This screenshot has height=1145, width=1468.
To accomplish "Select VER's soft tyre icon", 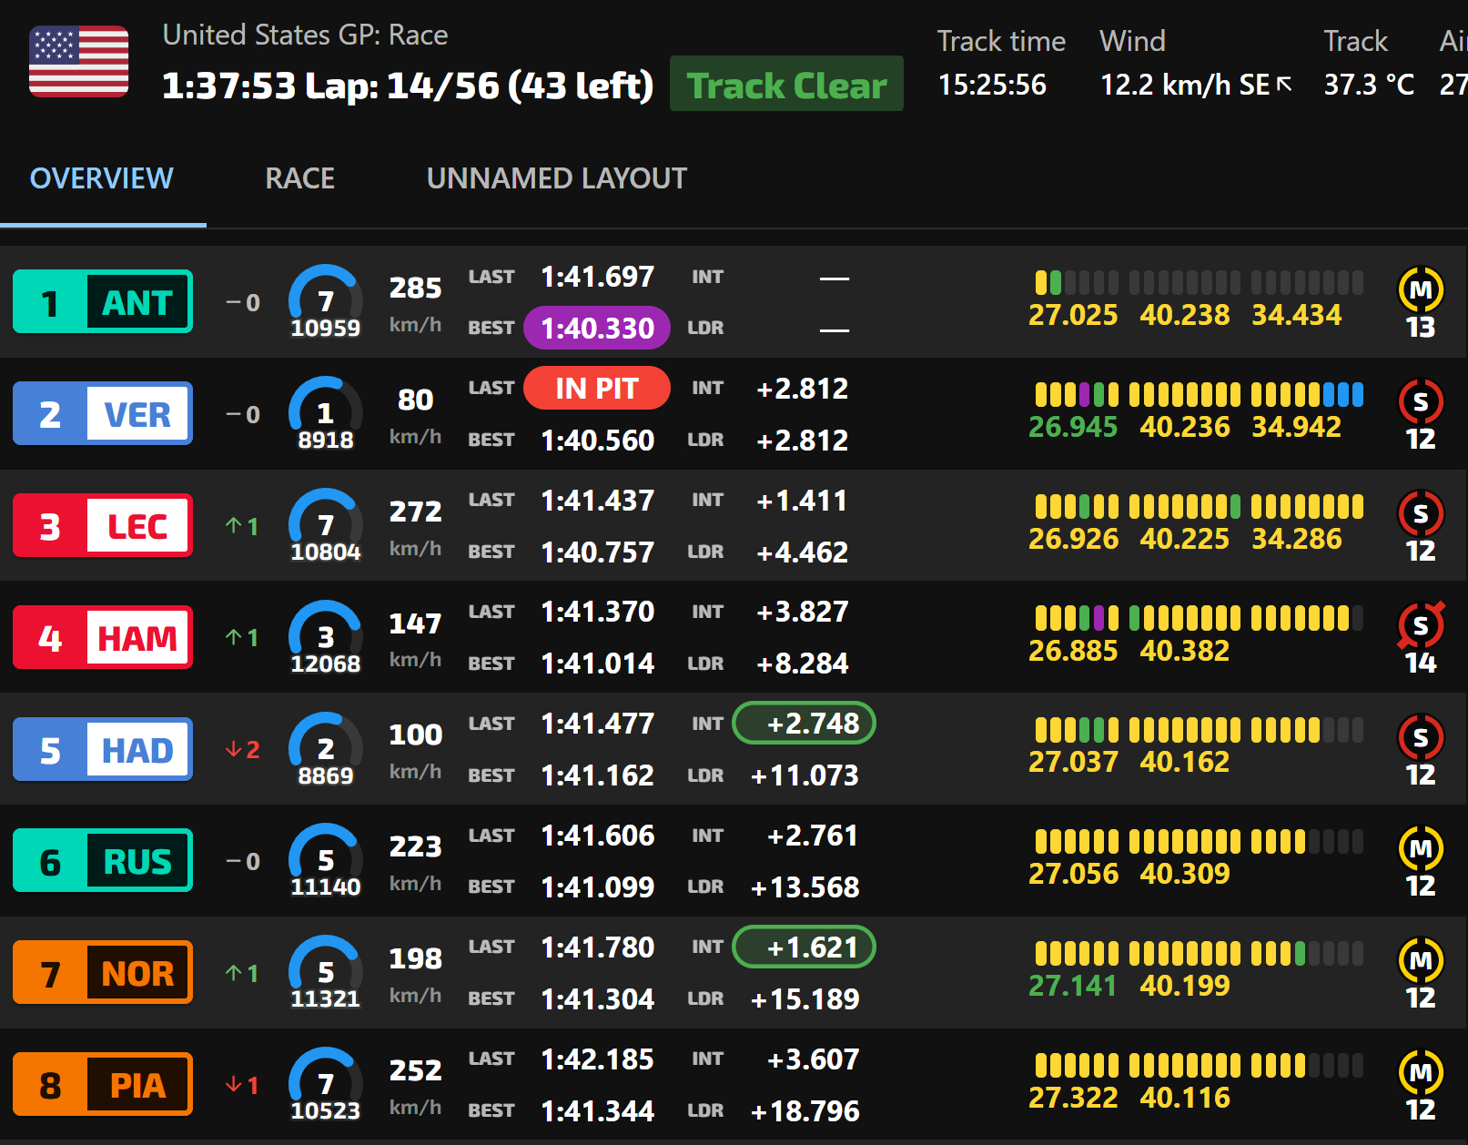I will [1420, 401].
